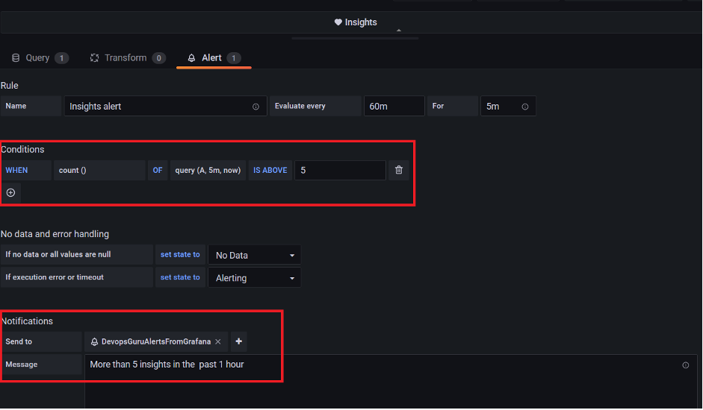The image size is (703, 410).
Task: Click the Transform tab count badge showing 0
Action: click(158, 57)
